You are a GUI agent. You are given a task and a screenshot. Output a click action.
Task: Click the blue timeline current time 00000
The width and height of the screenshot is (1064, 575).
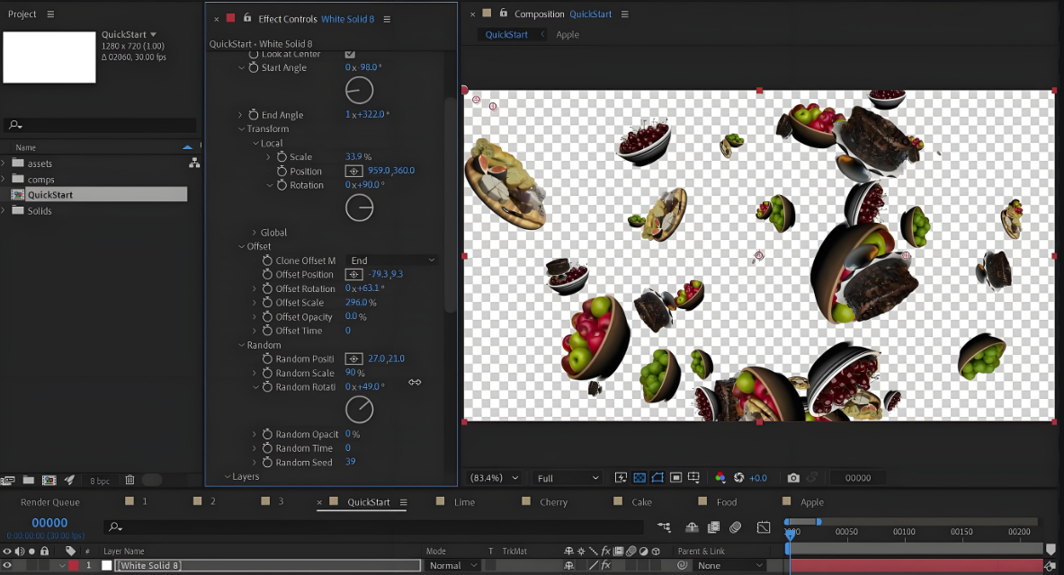tap(49, 523)
